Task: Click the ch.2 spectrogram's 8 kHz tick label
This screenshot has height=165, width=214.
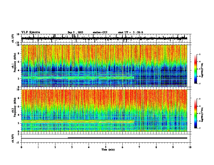Action: (x=19, y=98)
